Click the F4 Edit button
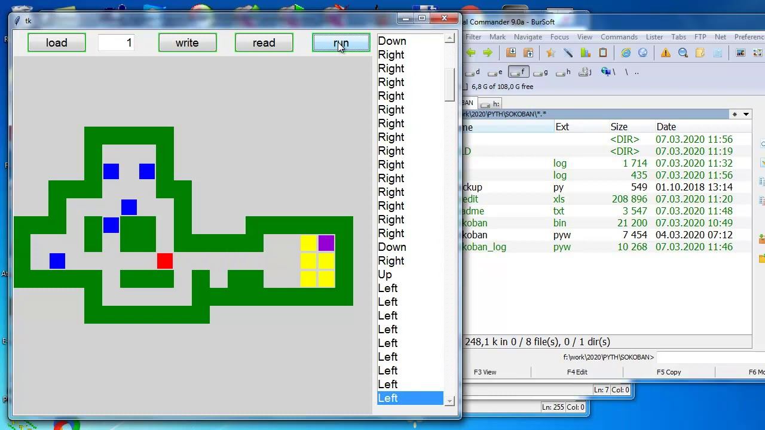The height and width of the screenshot is (430, 765). pos(577,371)
